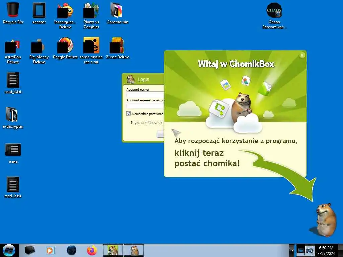Focus the Account name input field
This screenshot has width=343, height=257.
coord(145,95)
